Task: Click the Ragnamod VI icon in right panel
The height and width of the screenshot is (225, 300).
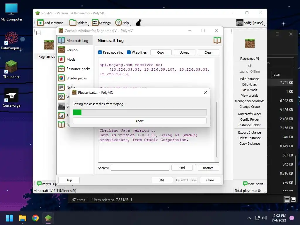Action: pos(250,43)
